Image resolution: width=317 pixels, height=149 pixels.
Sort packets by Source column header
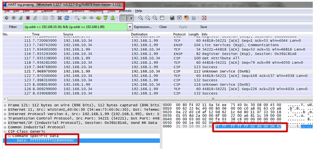pos(68,34)
